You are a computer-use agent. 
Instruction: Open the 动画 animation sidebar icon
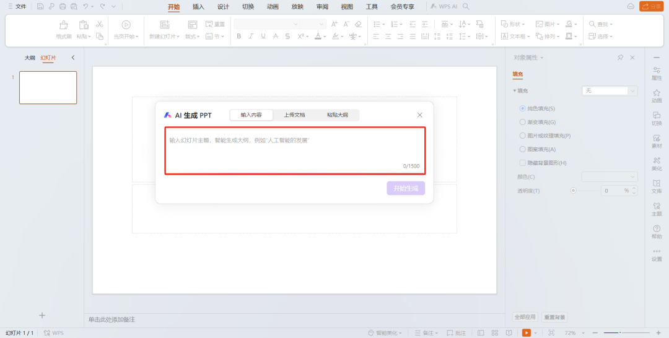point(657,96)
